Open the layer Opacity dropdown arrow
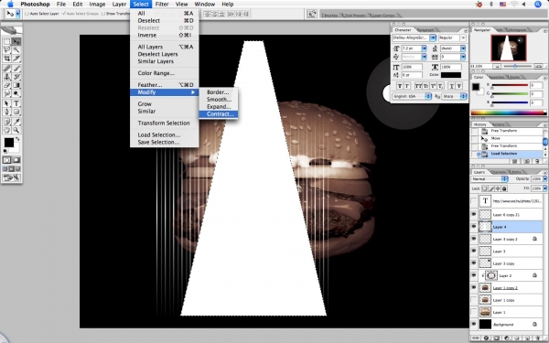Image resolution: width=549 pixels, height=343 pixels. pyautogui.click(x=544, y=179)
